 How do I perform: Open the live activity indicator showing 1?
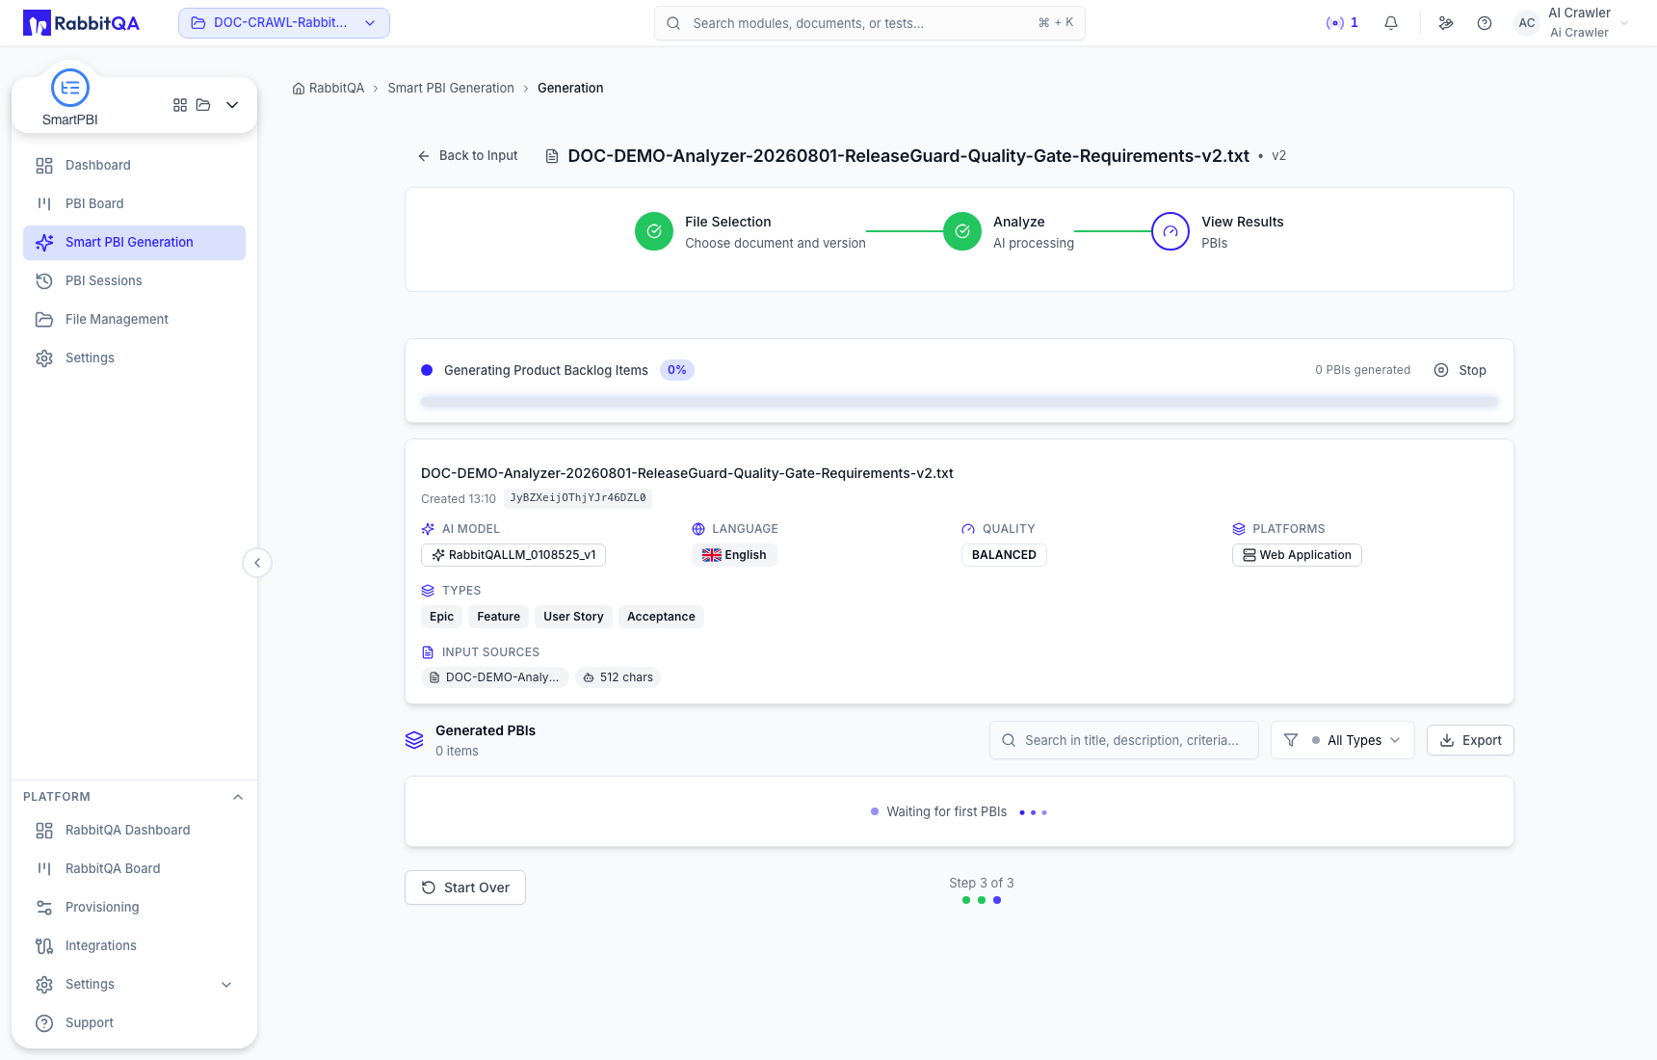point(1342,23)
